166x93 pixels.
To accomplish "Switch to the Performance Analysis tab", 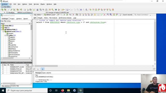I will click(x=65, y=18).
